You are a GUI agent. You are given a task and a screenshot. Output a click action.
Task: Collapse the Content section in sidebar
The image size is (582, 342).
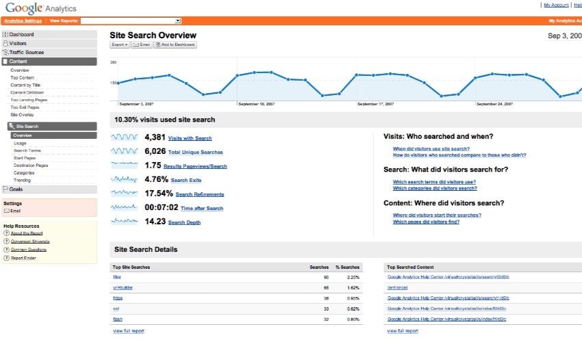pyautogui.click(x=5, y=62)
